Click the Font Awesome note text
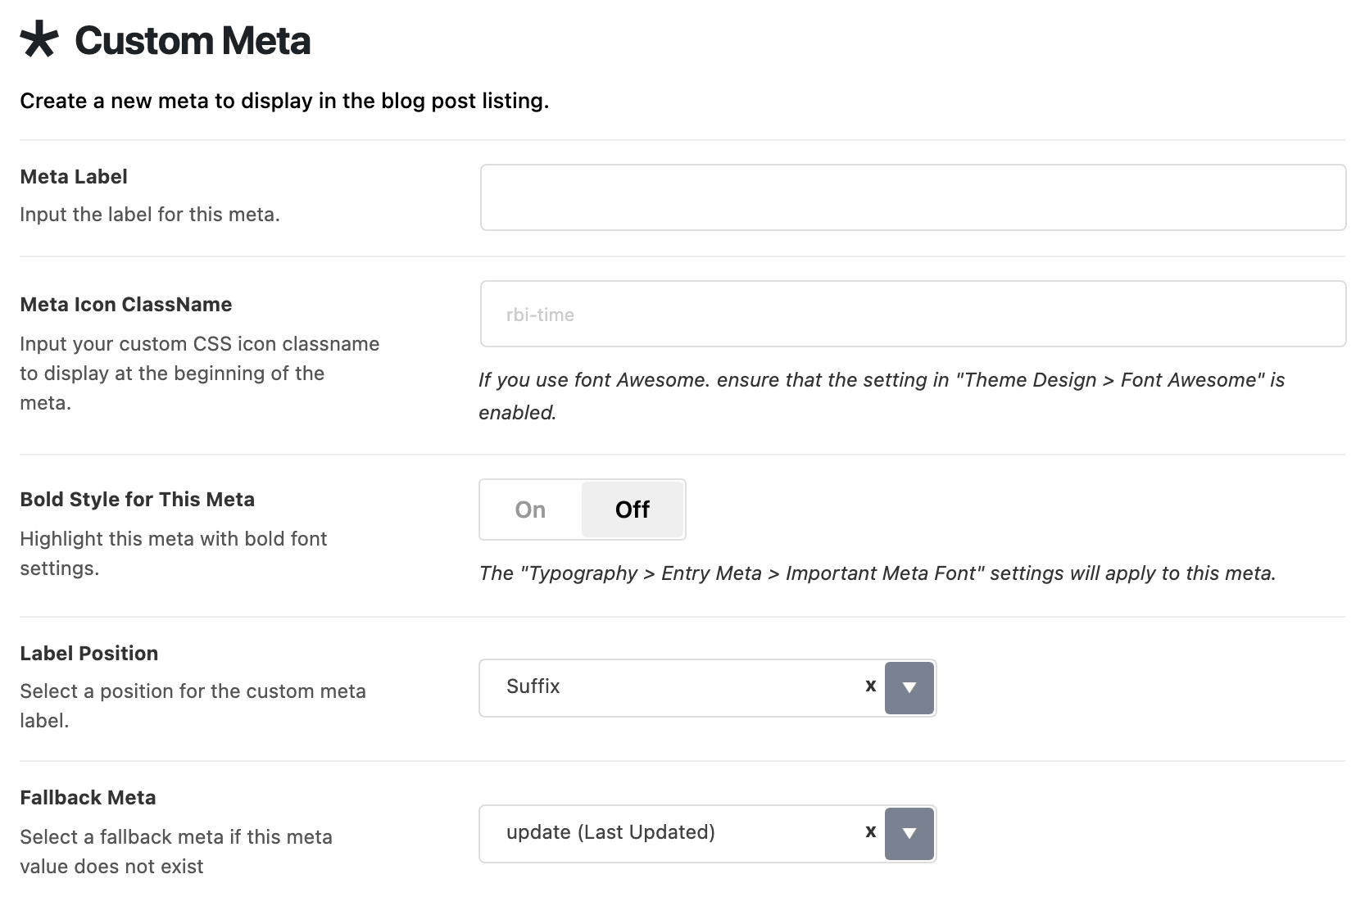This screenshot has height=924, width=1365. (882, 396)
